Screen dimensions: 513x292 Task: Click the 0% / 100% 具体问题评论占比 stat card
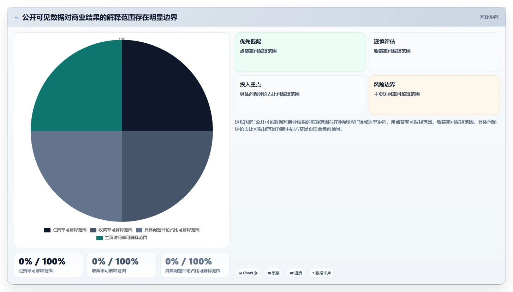pos(195,265)
